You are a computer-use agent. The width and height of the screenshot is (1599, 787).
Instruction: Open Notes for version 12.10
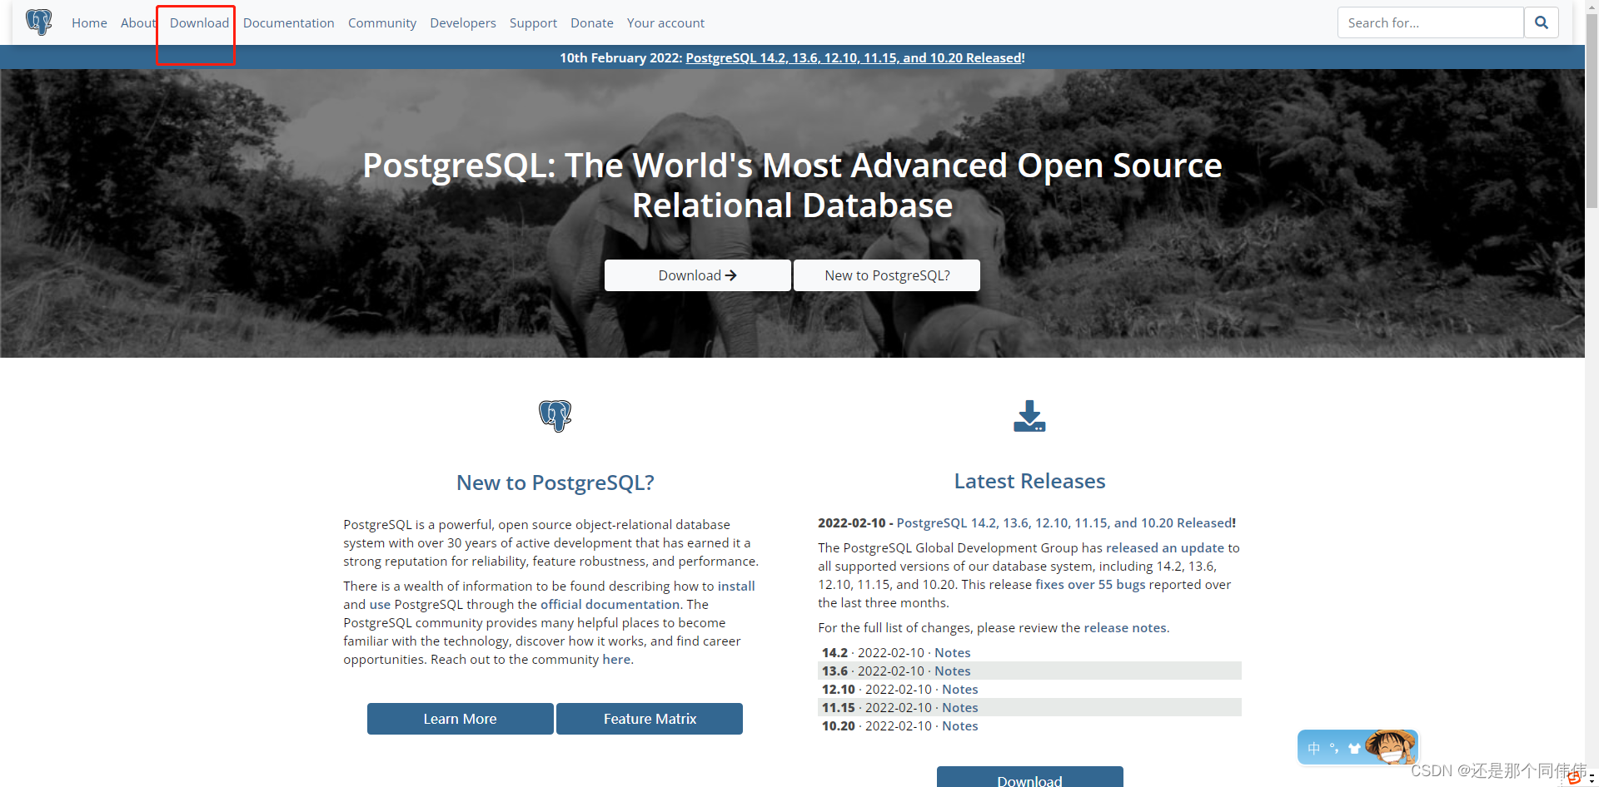[960, 689]
